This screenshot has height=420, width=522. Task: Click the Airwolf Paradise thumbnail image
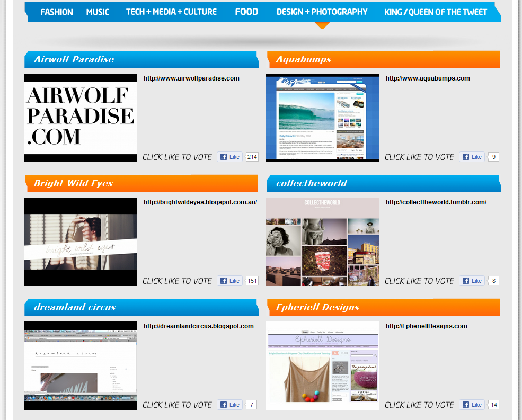point(81,118)
